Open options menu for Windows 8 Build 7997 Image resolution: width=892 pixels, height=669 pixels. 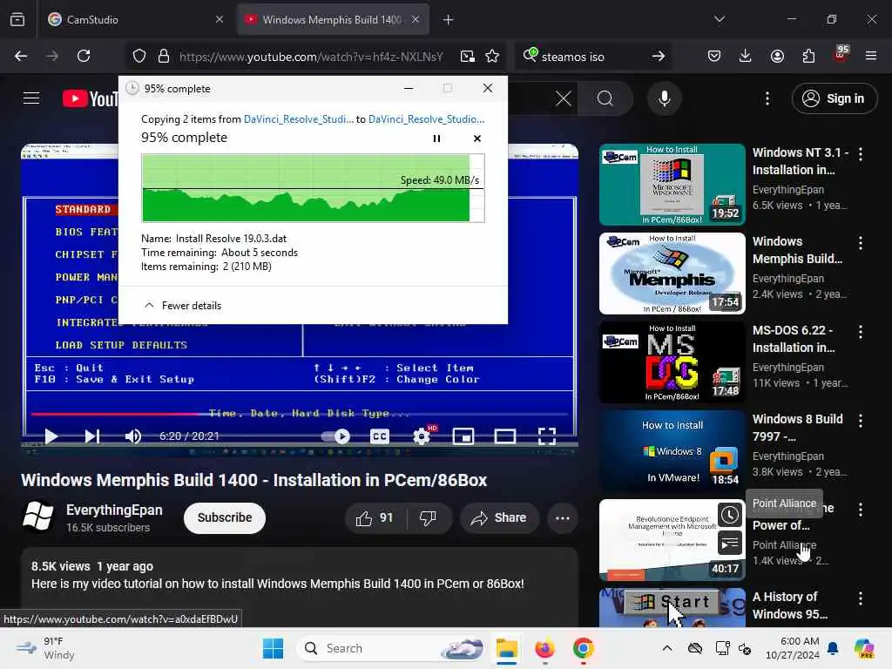point(860,421)
